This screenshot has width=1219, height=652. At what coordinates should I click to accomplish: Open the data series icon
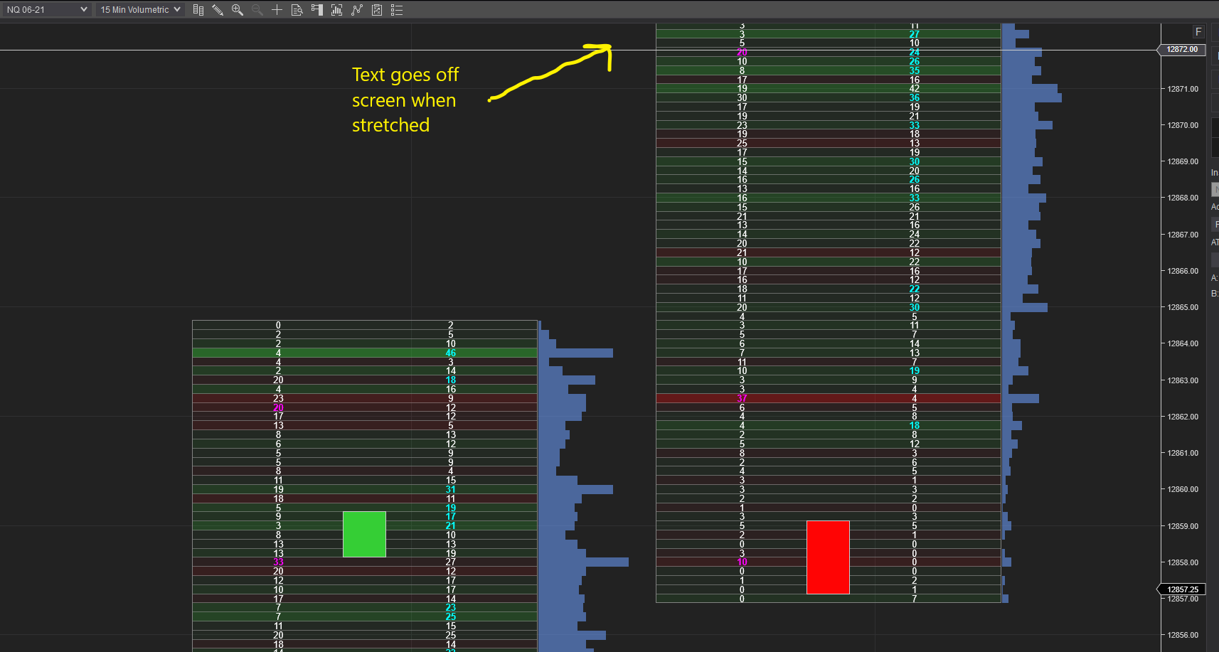(x=337, y=10)
